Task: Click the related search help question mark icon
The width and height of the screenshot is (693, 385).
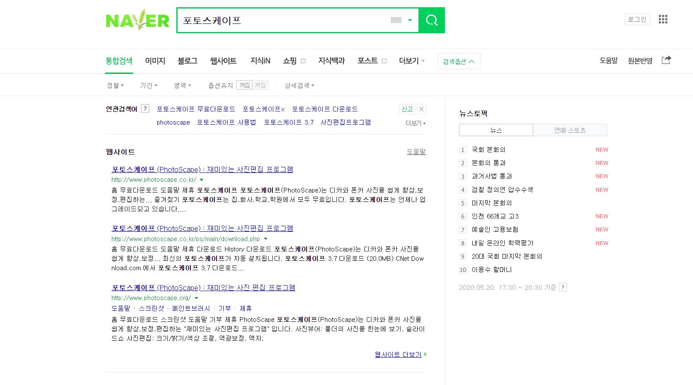Action: (x=145, y=108)
